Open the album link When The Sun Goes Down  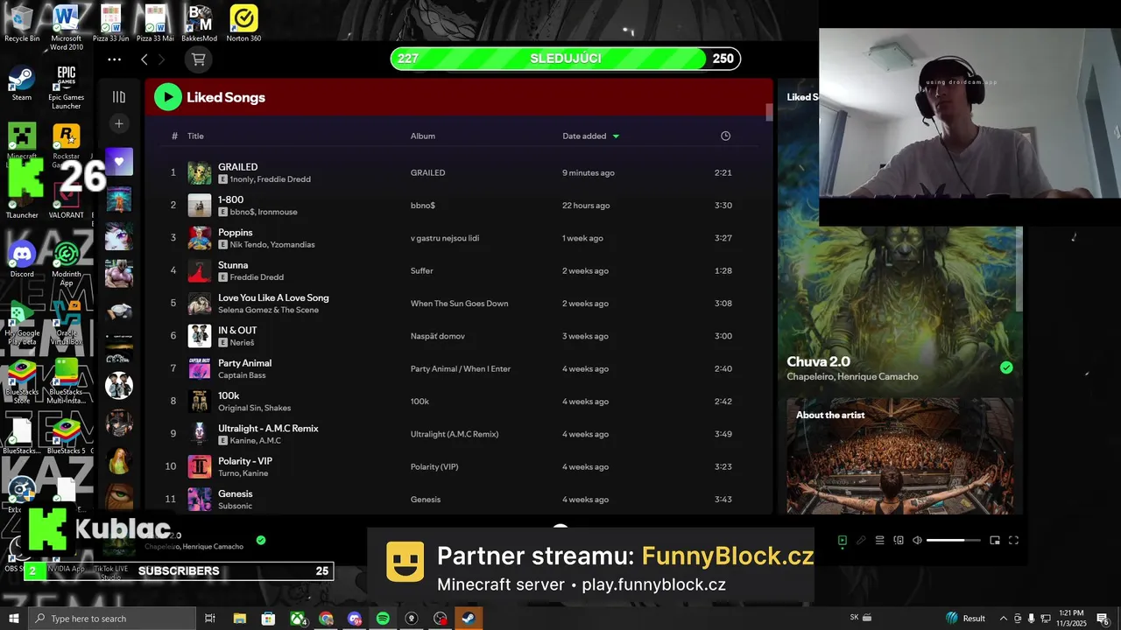coord(460,304)
